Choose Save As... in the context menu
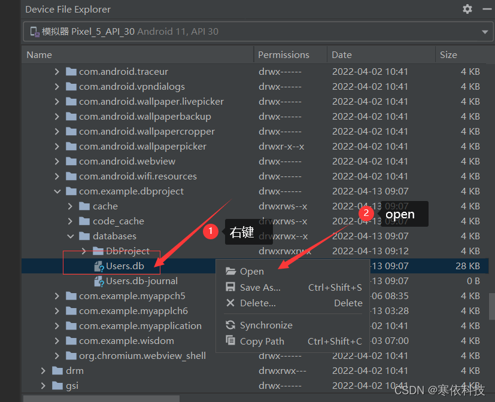Screen dimensions: 495x402 coord(293,288)
